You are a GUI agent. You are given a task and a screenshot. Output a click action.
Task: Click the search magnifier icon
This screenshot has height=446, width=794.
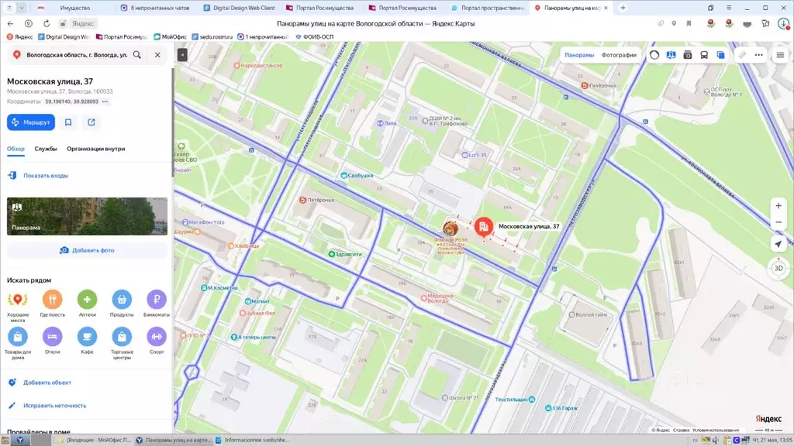137,55
